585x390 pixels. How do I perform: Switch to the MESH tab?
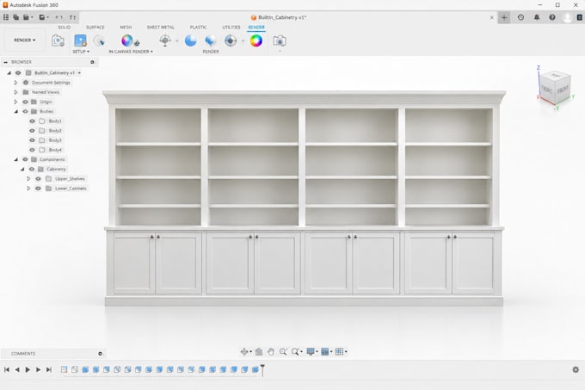click(x=126, y=28)
